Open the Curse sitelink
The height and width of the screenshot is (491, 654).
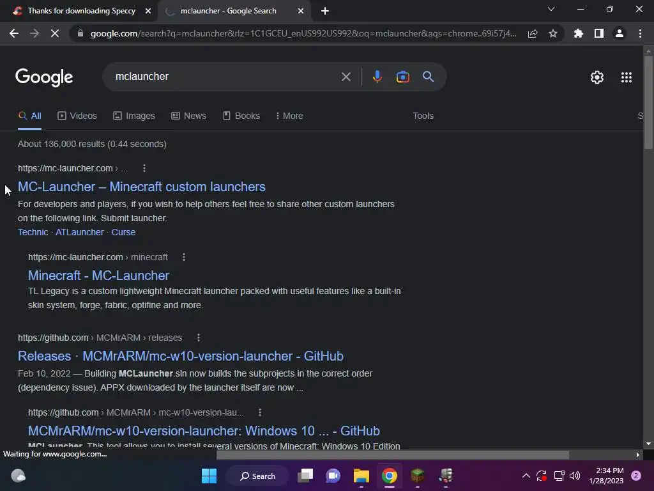[123, 232]
